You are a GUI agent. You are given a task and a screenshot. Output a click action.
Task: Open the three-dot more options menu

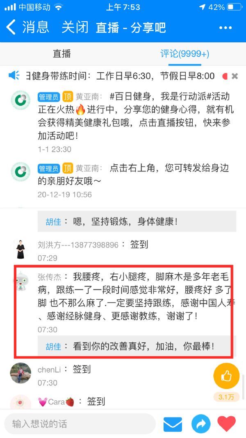pyautogui.click(x=225, y=28)
